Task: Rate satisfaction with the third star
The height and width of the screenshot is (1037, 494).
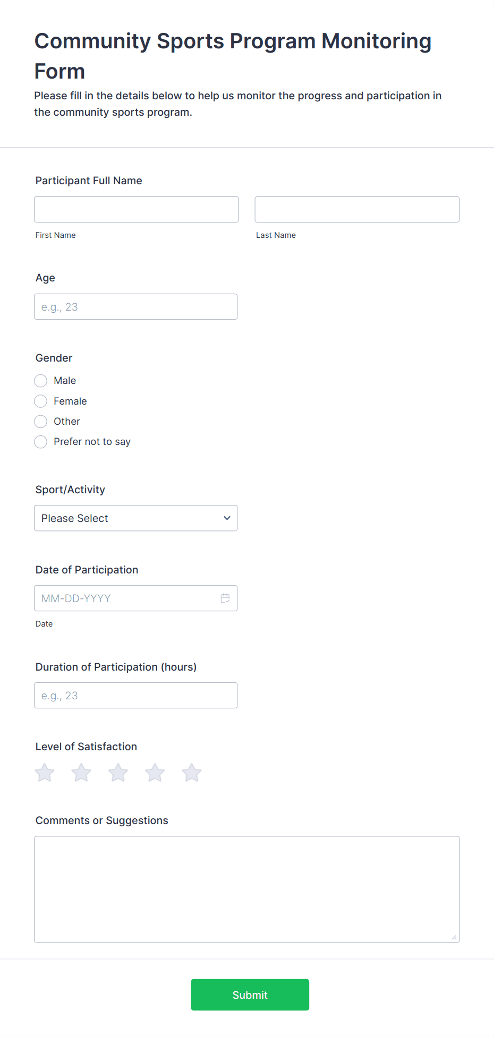Action: [x=118, y=773]
